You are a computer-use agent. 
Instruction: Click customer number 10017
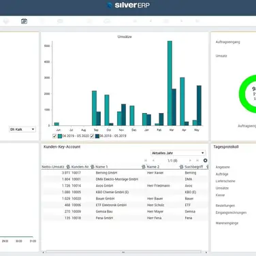pos(76,173)
